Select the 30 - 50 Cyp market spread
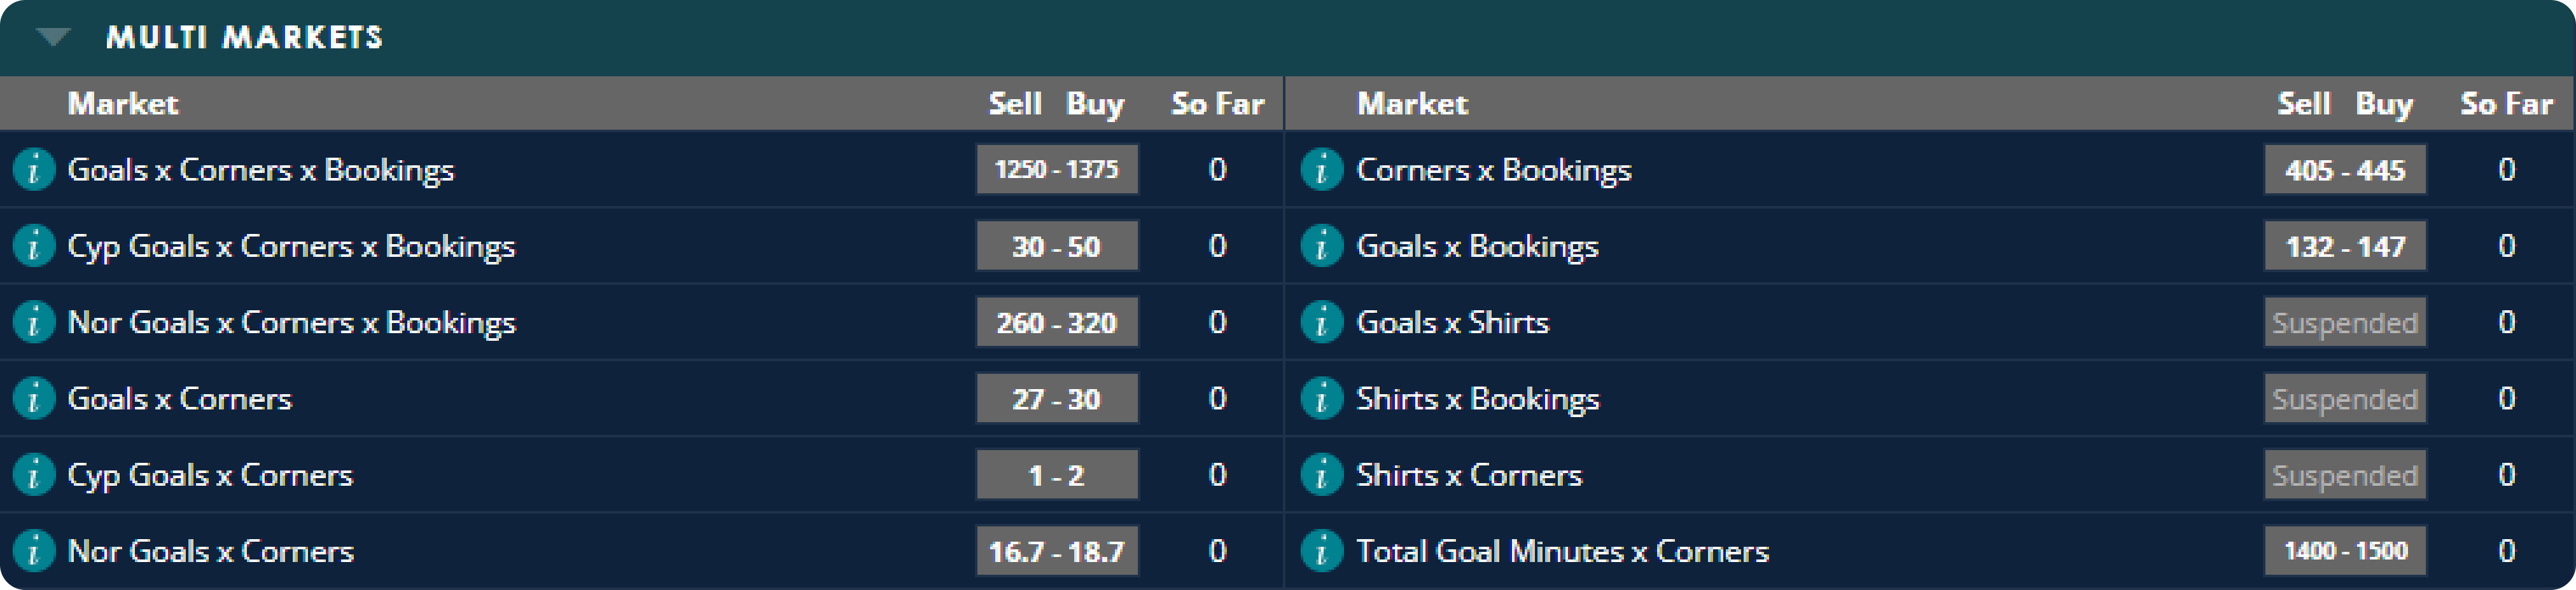The width and height of the screenshot is (2576, 590). point(1057,245)
